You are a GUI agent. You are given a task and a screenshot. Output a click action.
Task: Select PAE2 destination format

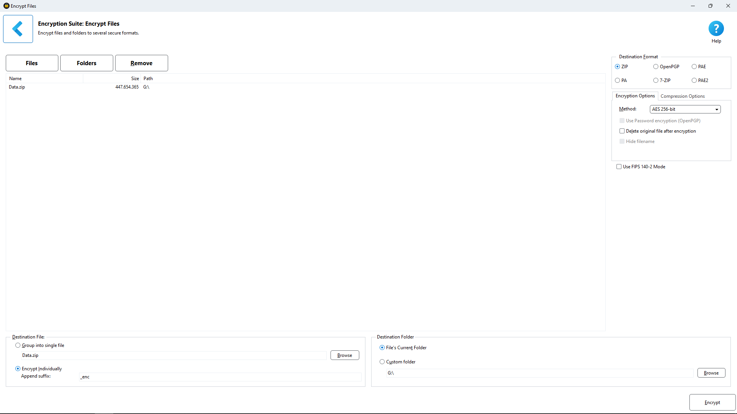coord(694,80)
